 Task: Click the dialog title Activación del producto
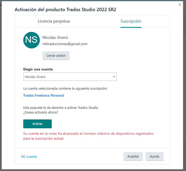pos(65,10)
